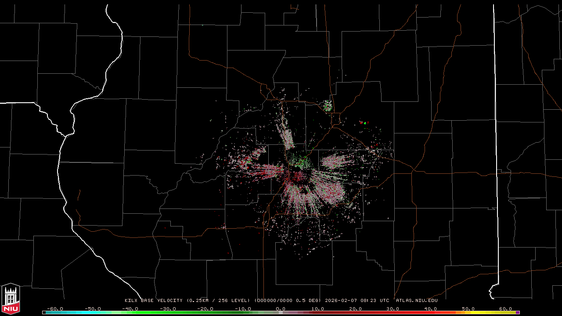Click the -50.0 velocity scale label

tap(92, 309)
